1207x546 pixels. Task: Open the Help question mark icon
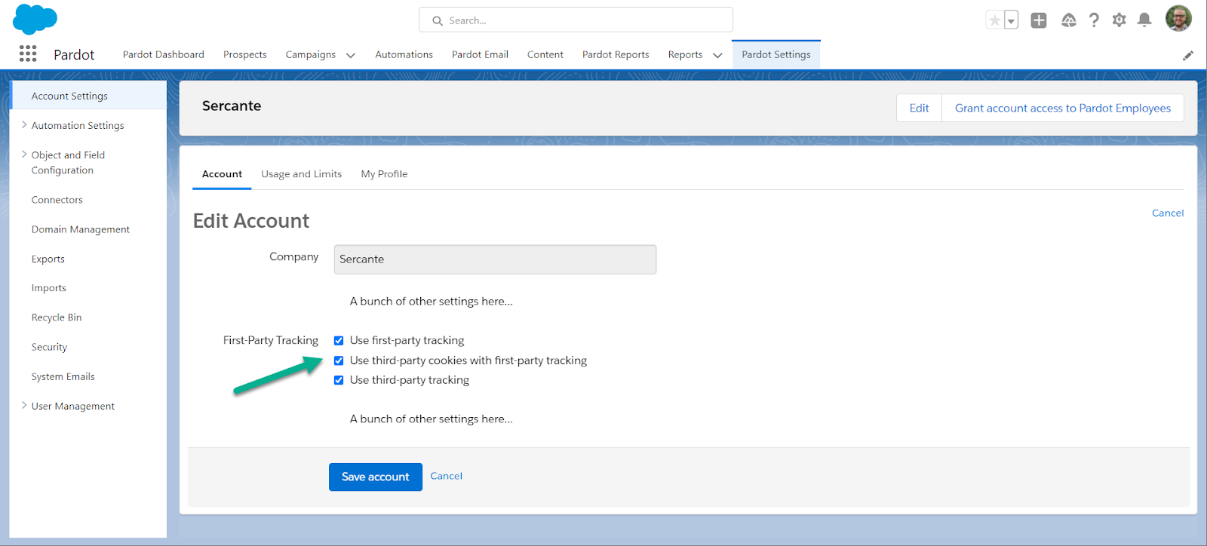(1094, 20)
